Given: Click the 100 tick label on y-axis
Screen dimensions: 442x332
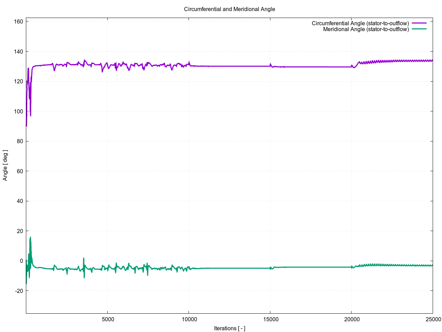Looking at the screenshot, I should [18, 111].
